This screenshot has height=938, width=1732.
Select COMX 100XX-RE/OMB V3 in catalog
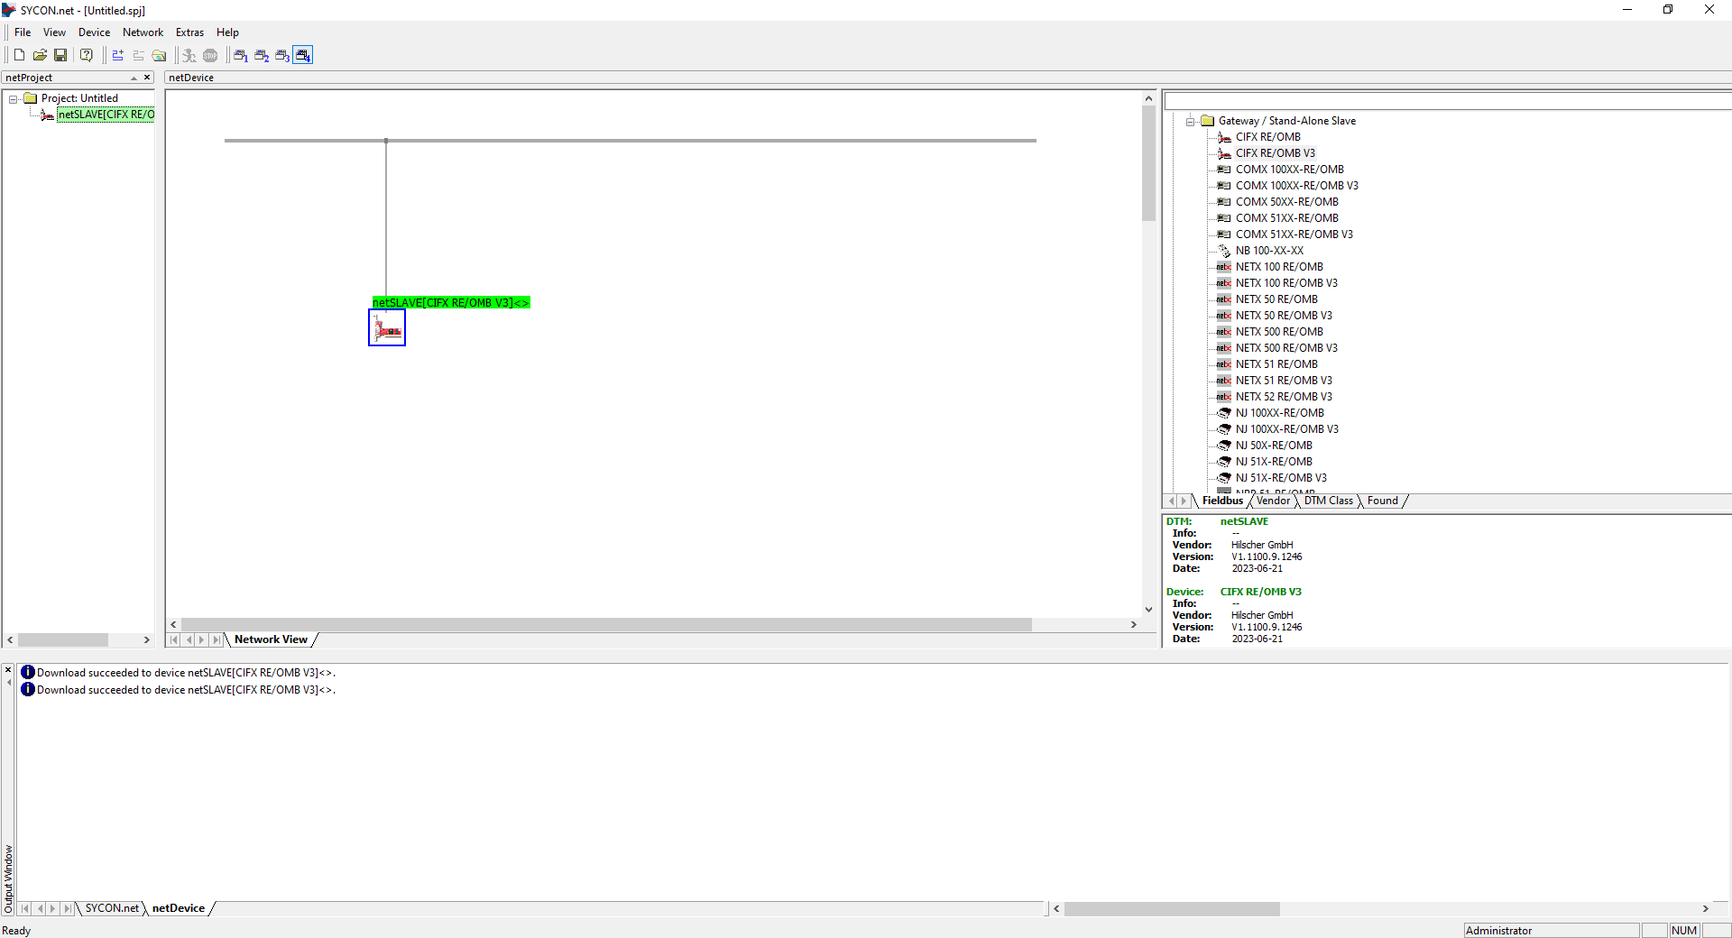pos(1296,186)
